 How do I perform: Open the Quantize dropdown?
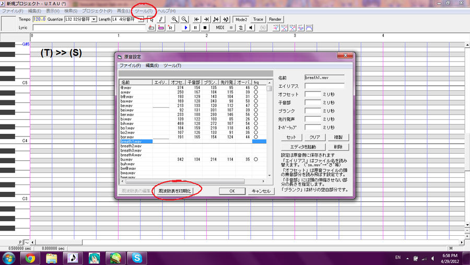pos(94,19)
